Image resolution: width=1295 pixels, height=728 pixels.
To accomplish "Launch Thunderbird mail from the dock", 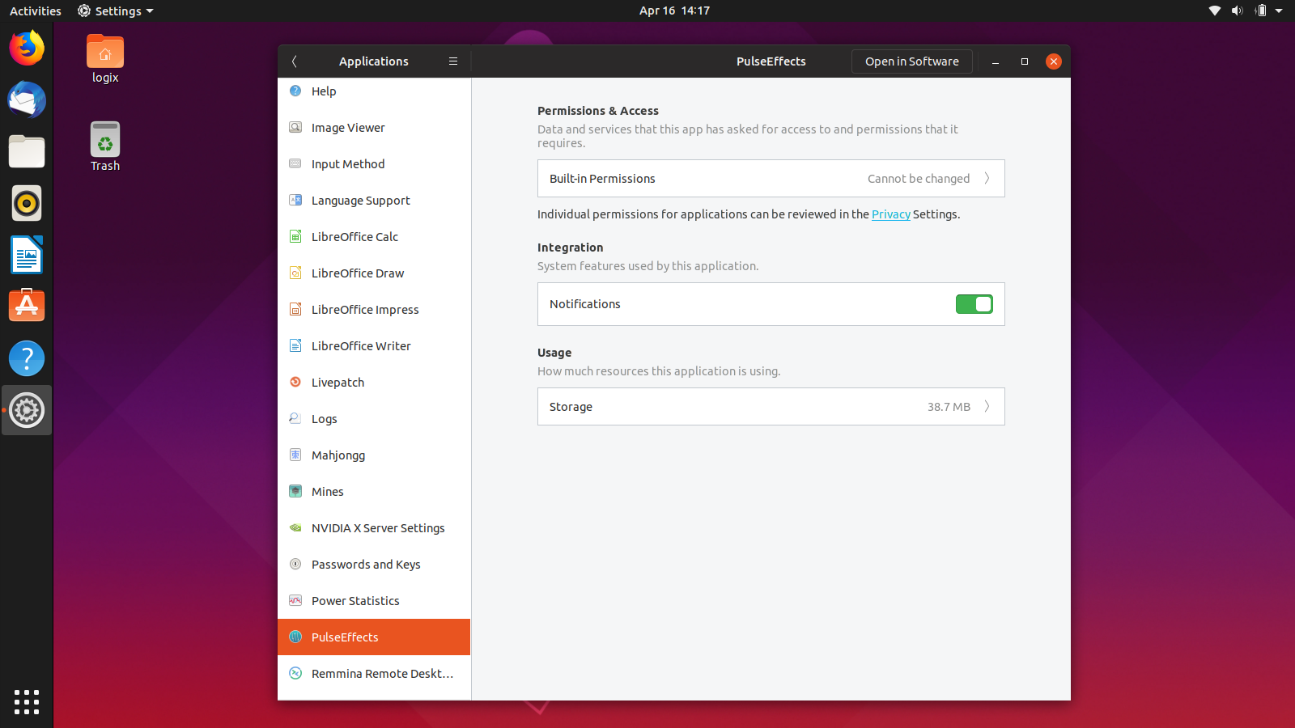I will pyautogui.click(x=27, y=100).
